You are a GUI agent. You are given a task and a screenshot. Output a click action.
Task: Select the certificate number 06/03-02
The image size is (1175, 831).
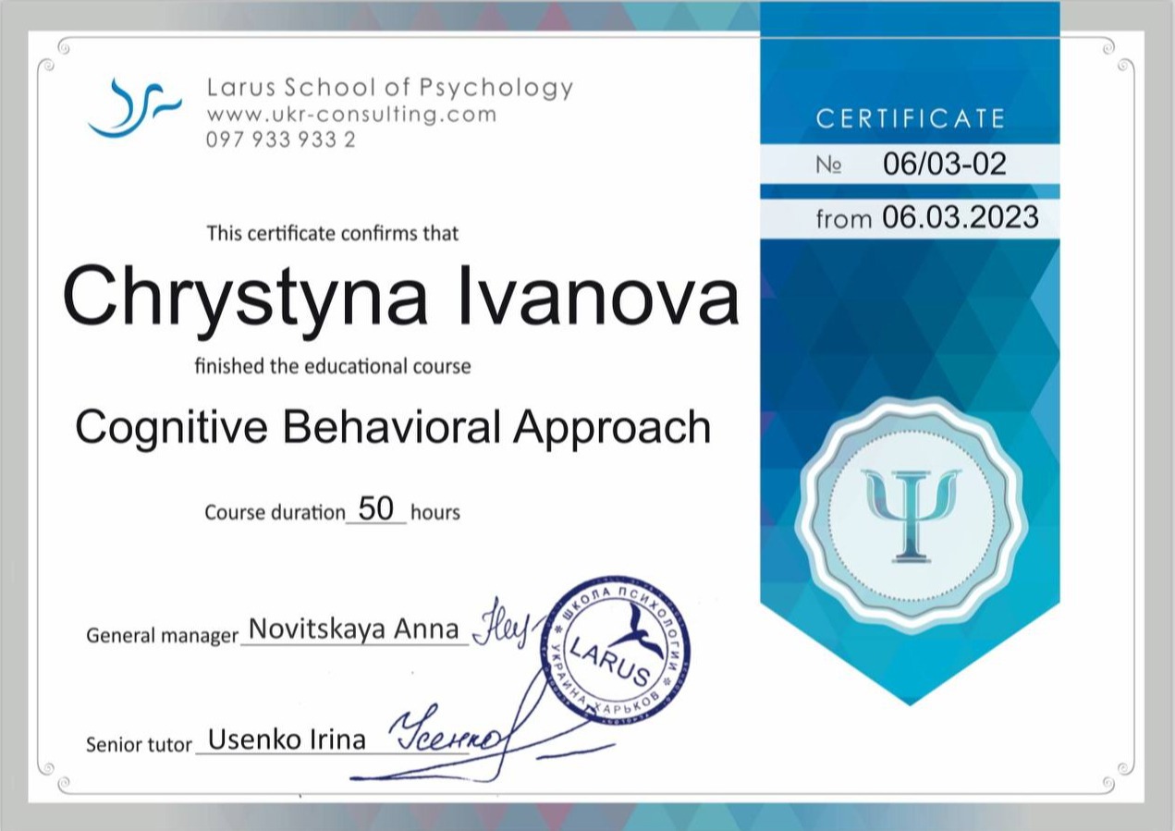click(944, 165)
